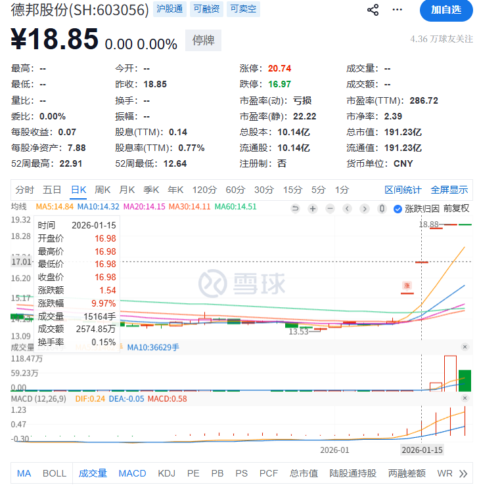
Task: Toggle the MACD indicator at bottom
Action: point(132,473)
